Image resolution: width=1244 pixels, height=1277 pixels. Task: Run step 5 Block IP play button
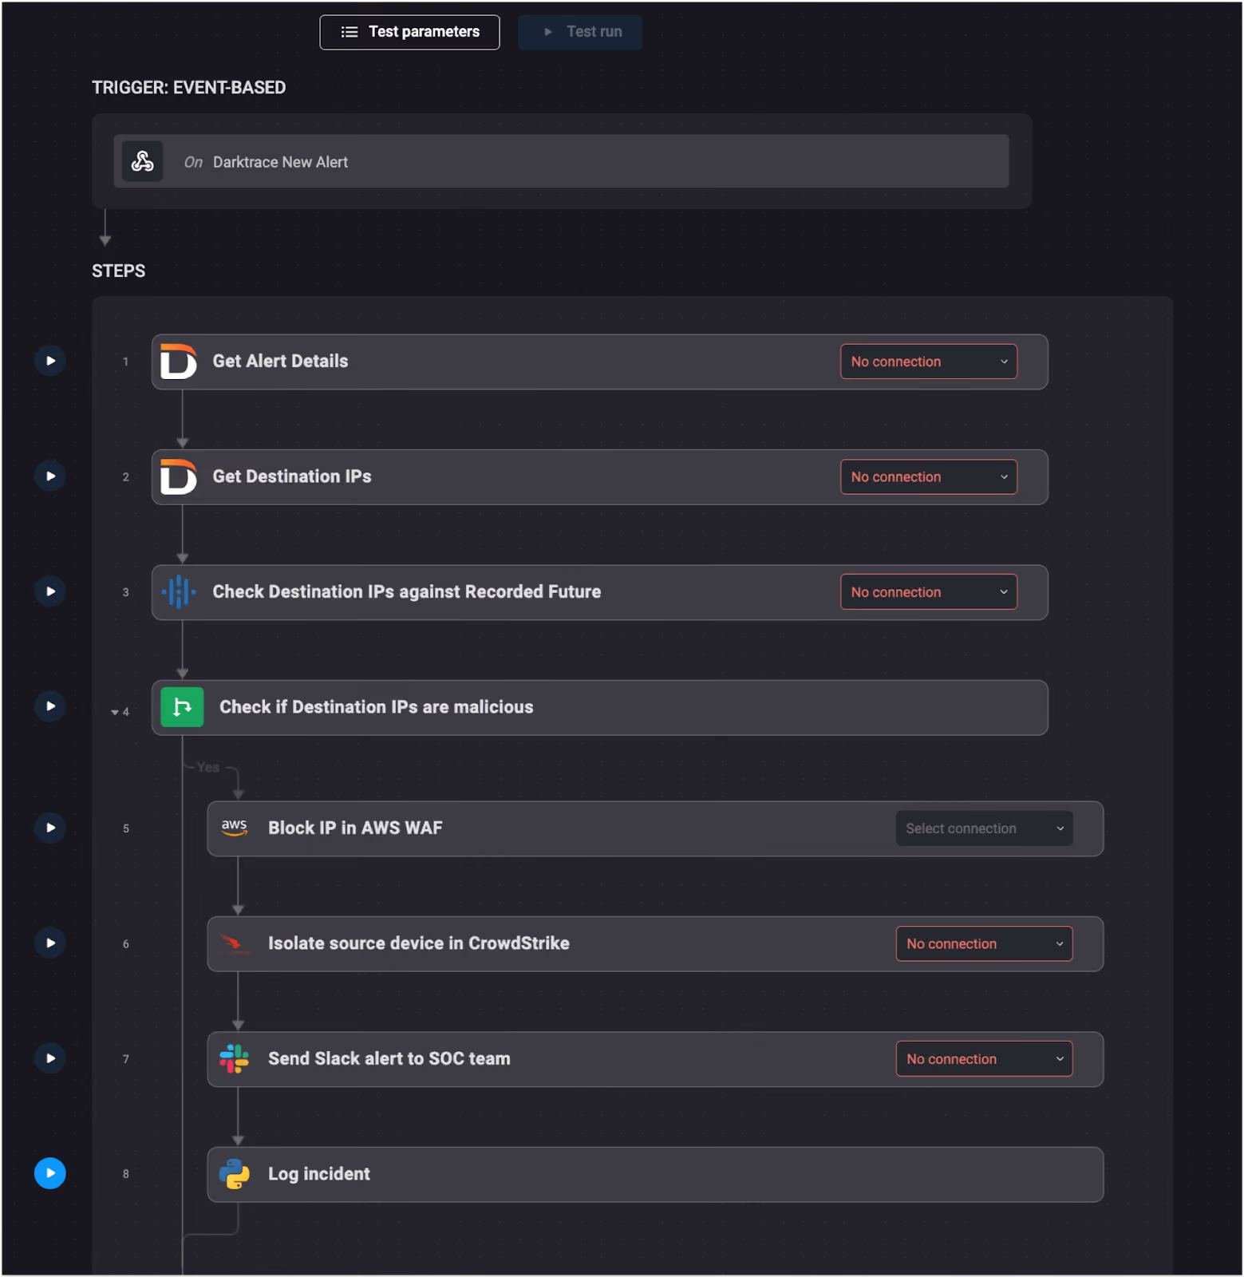coord(50,828)
